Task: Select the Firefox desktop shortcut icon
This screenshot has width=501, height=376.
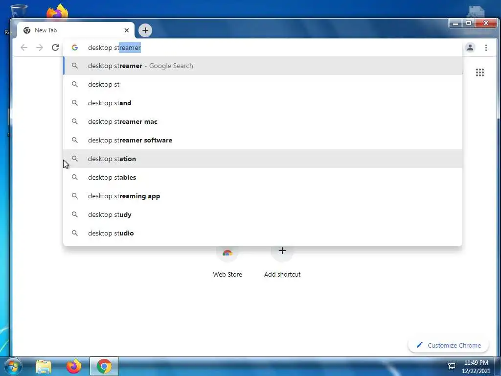Action: 57,12
